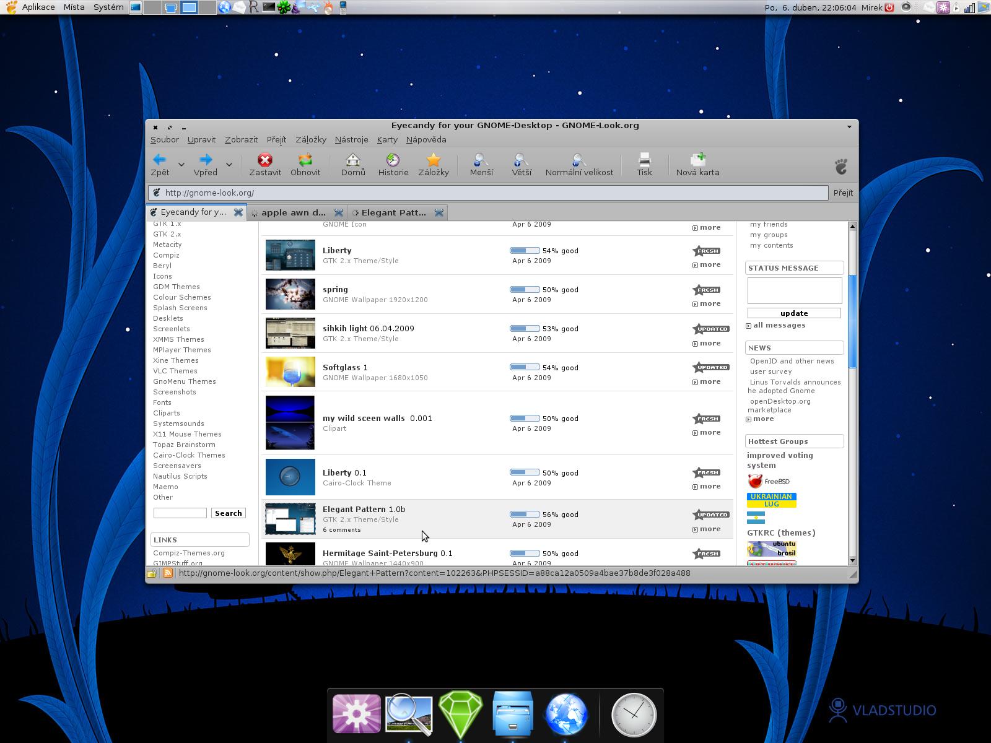Open the GDM Themes category link

[177, 287]
